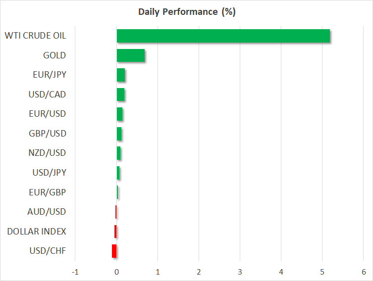This screenshot has width=373, height=281.
Task: Click the GBP/USD category label
Action: click(x=48, y=134)
